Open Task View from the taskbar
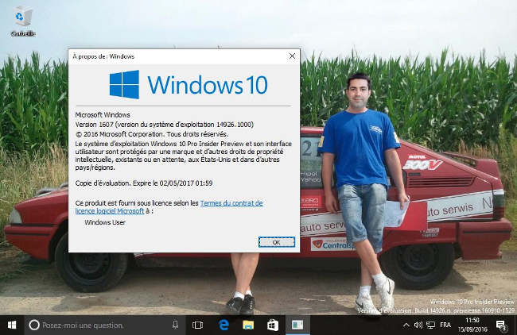This screenshot has height=335, width=517. [x=198, y=325]
